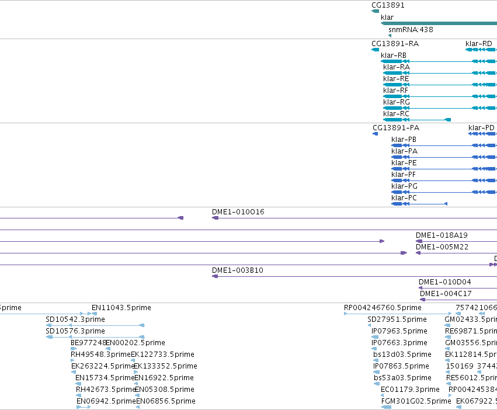Open EST EN15734.5prime
The image size is (497, 410).
point(105,378)
